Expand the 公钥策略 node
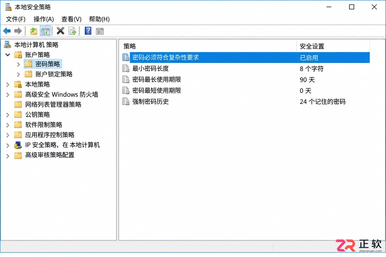Image resolution: width=386 pixels, height=257 pixels. pyautogui.click(x=8, y=115)
